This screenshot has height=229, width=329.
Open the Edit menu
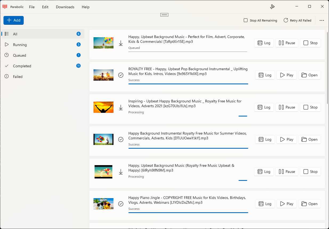point(45,7)
